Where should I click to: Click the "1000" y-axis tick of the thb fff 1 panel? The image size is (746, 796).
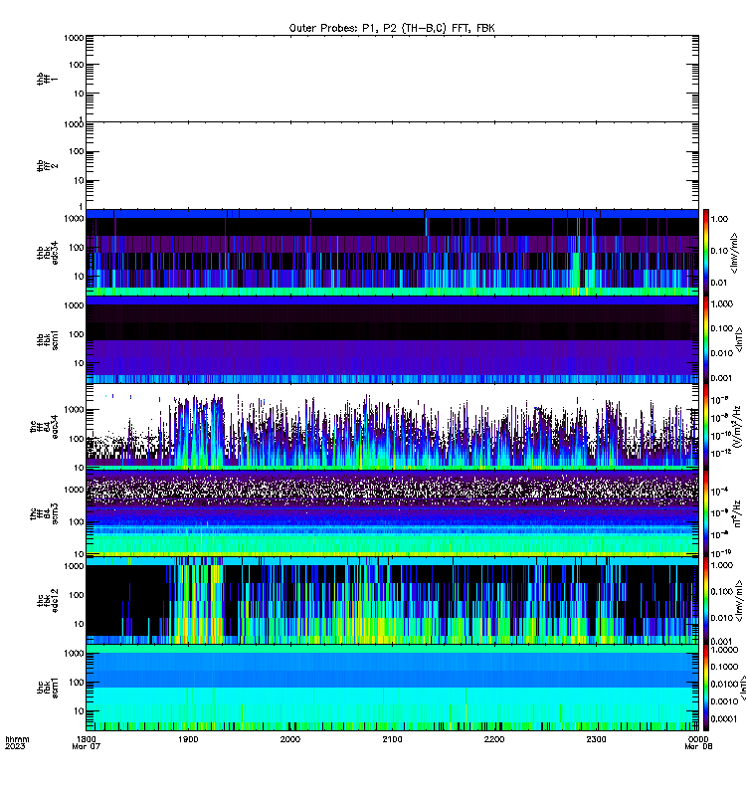pos(74,38)
